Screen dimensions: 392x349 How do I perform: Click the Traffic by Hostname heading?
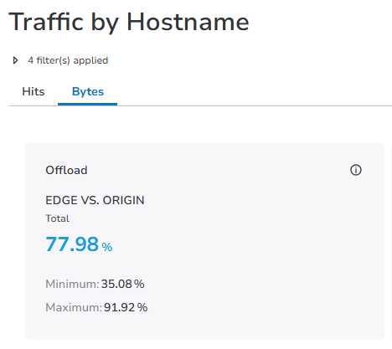click(x=129, y=22)
